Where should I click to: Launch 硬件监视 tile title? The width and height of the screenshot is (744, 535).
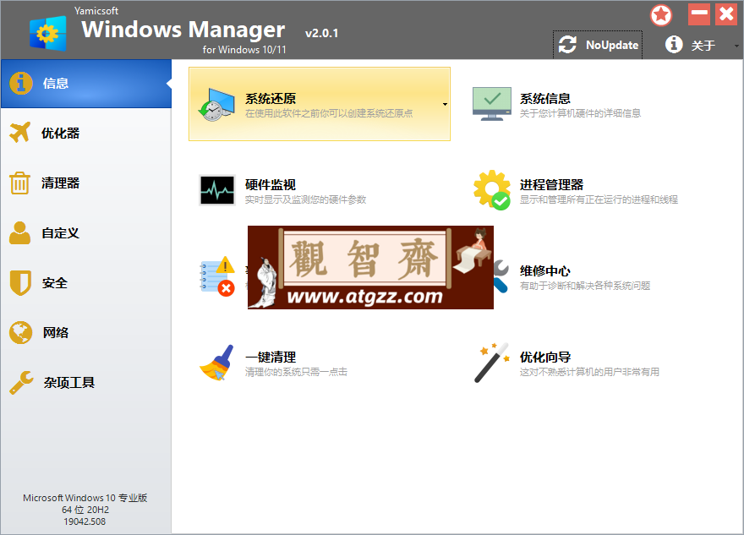tap(271, 185)
